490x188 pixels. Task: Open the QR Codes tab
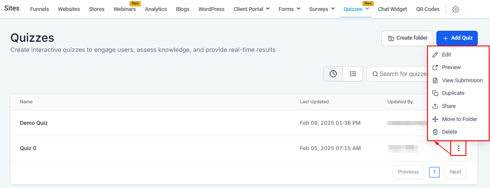(x=428, y=9)
